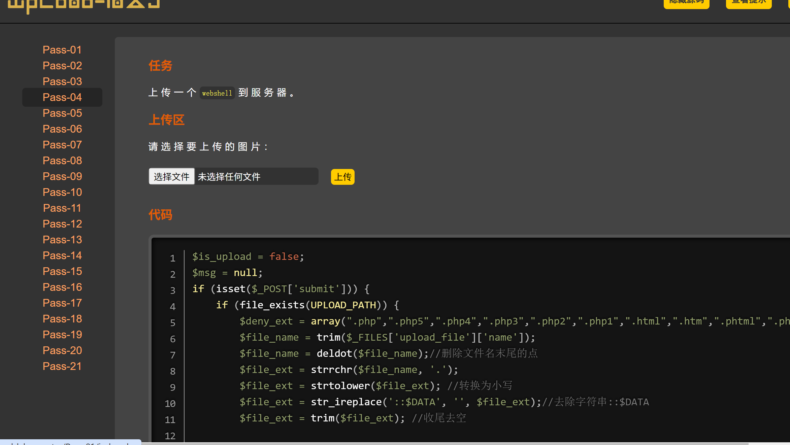
Task: Go to the Pass-18 challenge
Action: 62,319
